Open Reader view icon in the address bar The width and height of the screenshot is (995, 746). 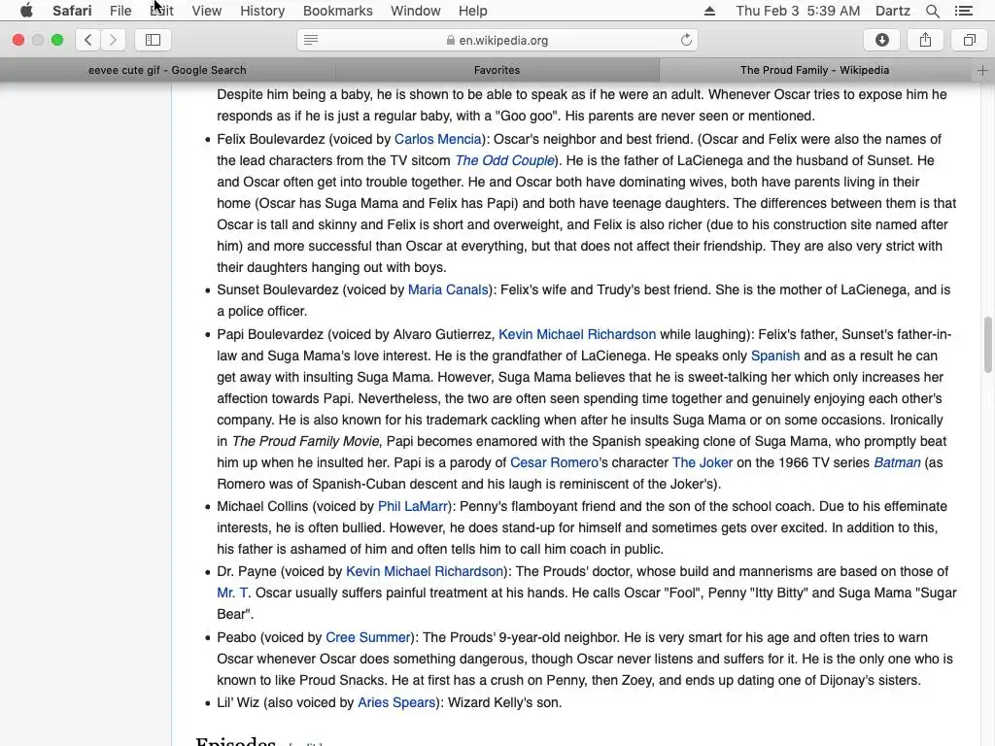coord(311,40)
